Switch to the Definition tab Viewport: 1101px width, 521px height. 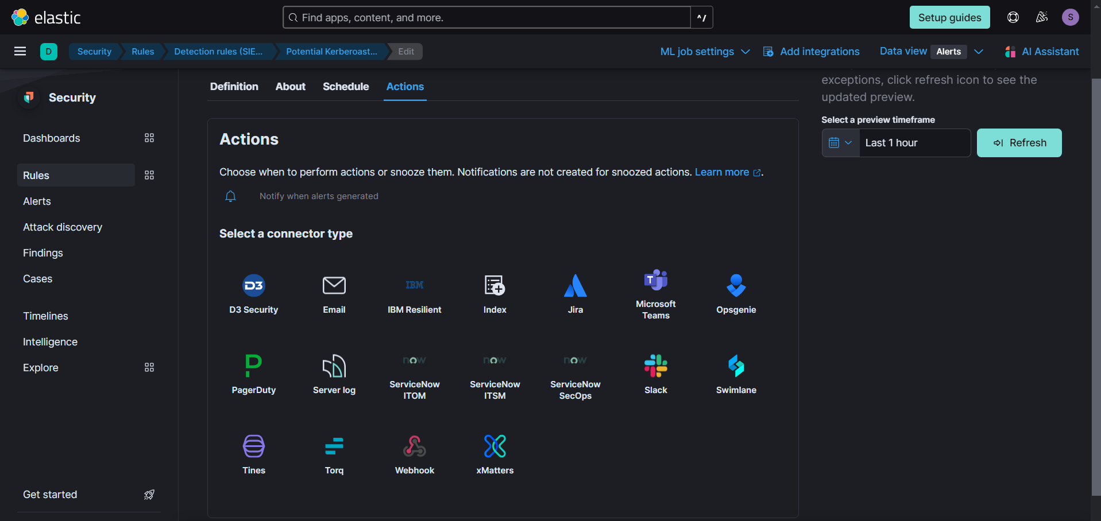click(234, 87)
